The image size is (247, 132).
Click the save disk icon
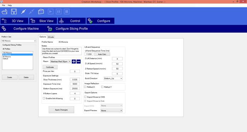coord(14,12)
